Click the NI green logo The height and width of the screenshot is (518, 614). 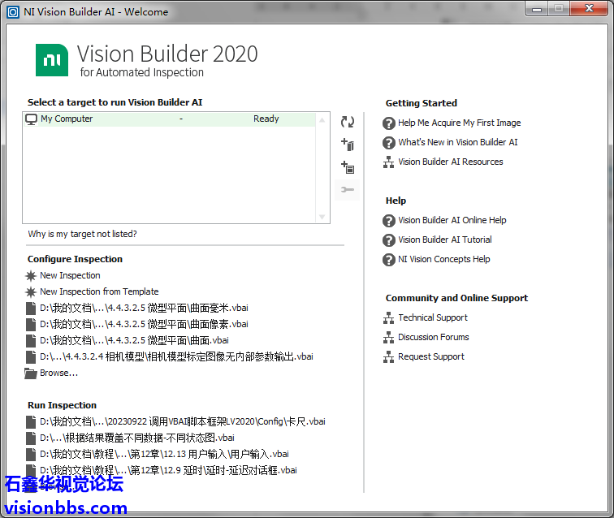(x=52, y=60)
